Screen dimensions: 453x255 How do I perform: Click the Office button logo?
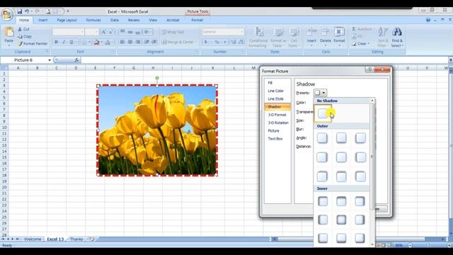[7, 14]
